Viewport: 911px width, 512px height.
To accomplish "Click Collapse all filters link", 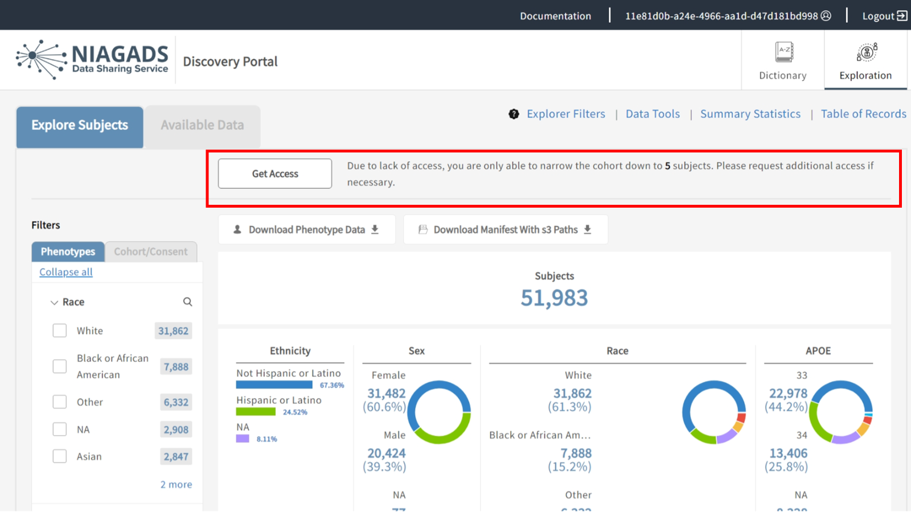I will [x=66, y=272].
